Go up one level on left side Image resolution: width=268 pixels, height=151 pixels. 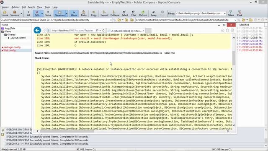126,20
